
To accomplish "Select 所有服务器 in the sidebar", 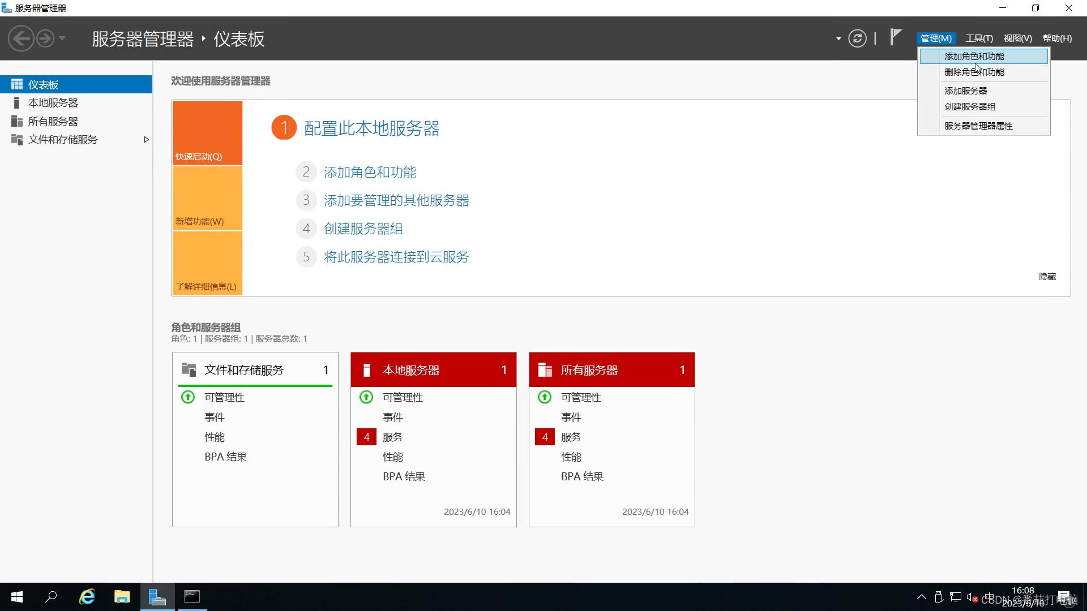I will 76,121.
